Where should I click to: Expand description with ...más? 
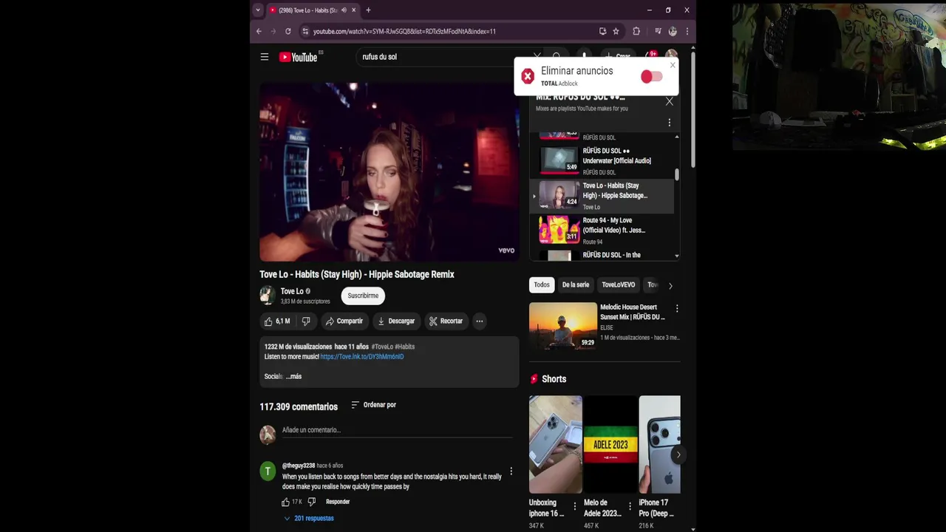(x=294, y=377)
